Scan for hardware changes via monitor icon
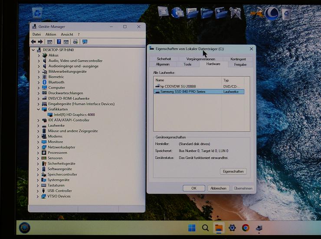Viewport: 321px width, 239px height. [85, 42]
